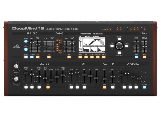
Task: Open the GLOBAL menu button
Action: pyautogui.click(x=92, y=57)
